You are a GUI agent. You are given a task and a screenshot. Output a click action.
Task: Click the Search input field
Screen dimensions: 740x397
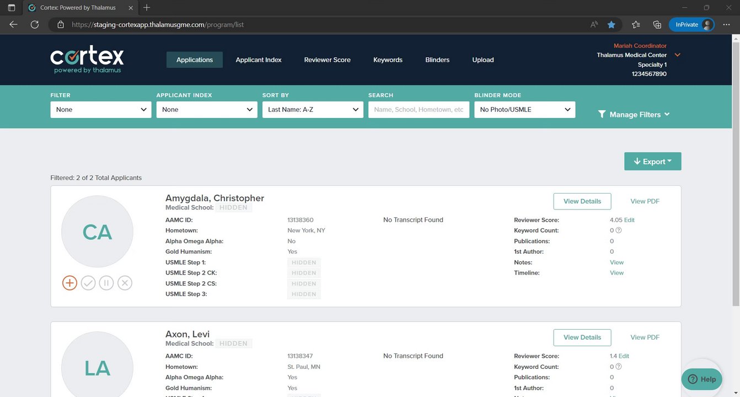click(x=419, y=110)
